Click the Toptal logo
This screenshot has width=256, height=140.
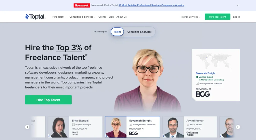tap(35, 17)
